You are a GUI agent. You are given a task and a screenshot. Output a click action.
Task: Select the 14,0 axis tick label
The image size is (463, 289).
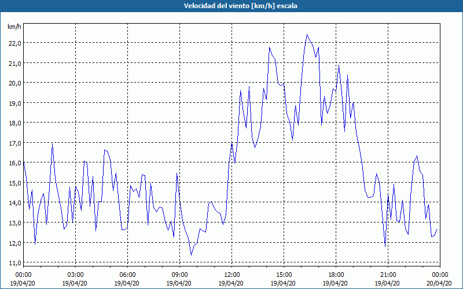tap(15, 203)
